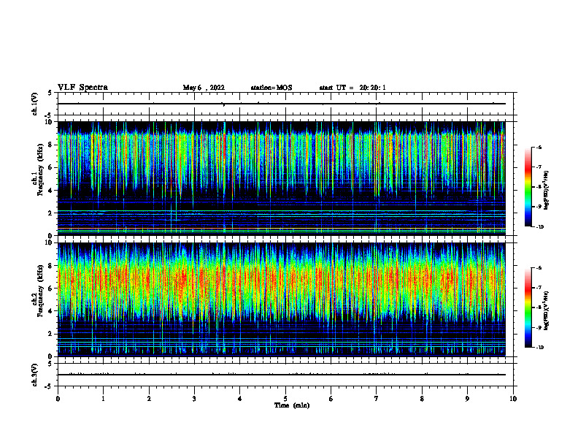The width and height of the screenshot is (578, 447).
Task: Click the "-7" label on ch.2 color scale
Action: tap(539, 288)
